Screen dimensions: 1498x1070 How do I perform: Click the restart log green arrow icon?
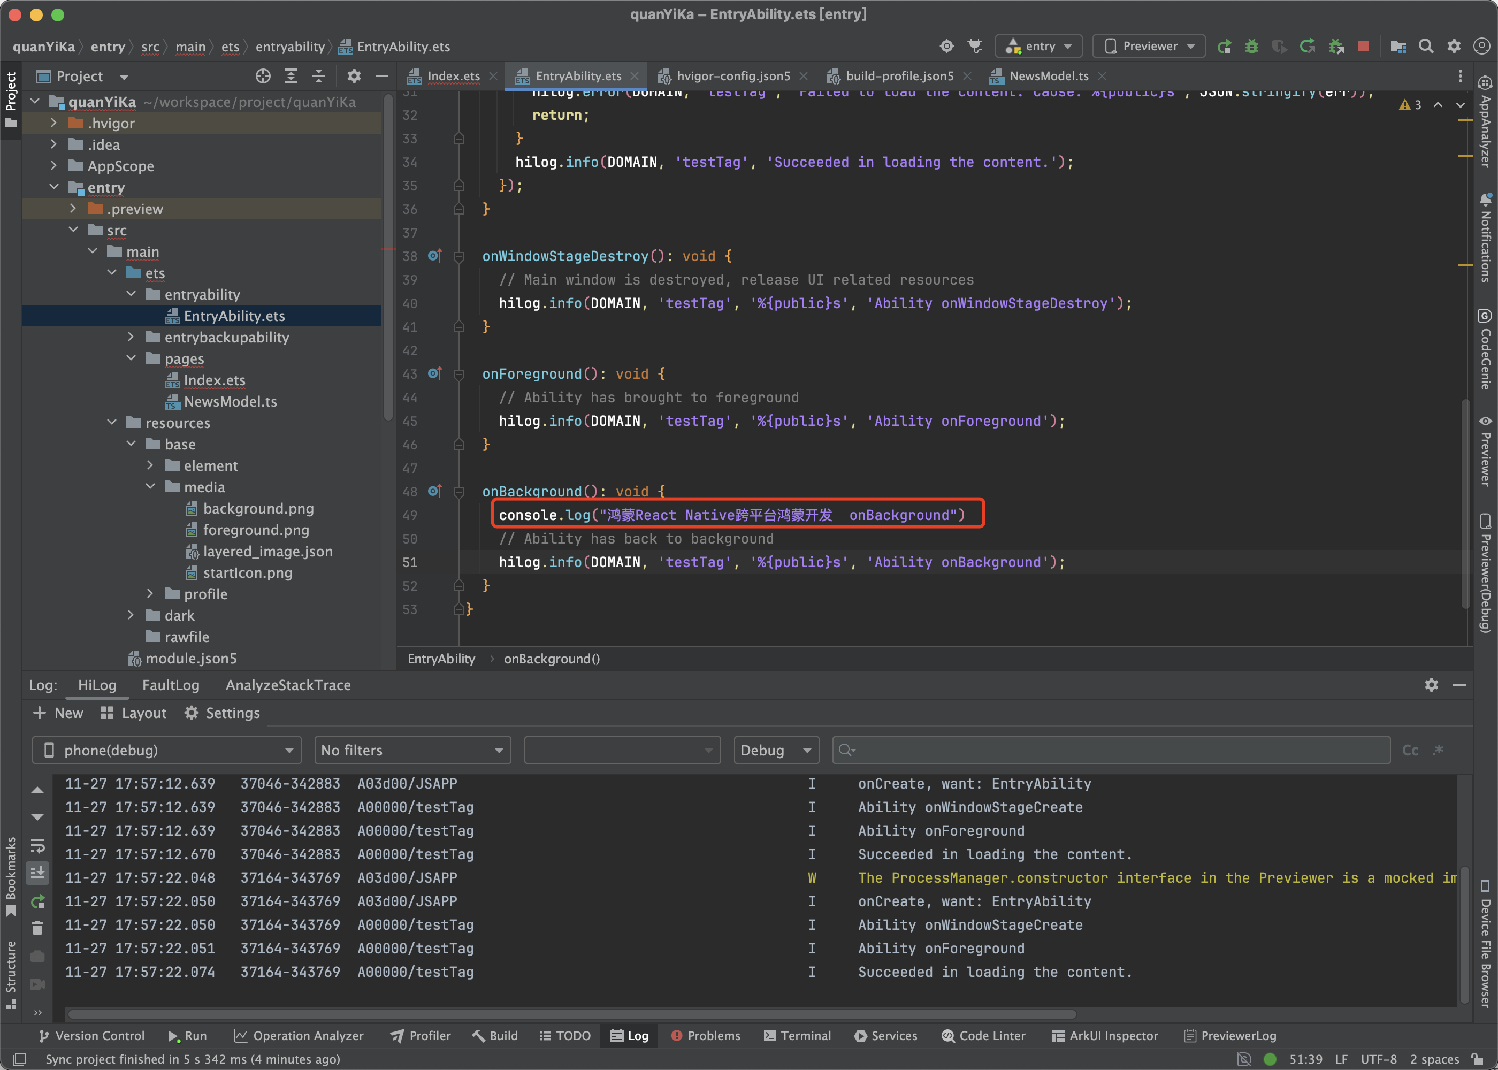coord(37,900)
